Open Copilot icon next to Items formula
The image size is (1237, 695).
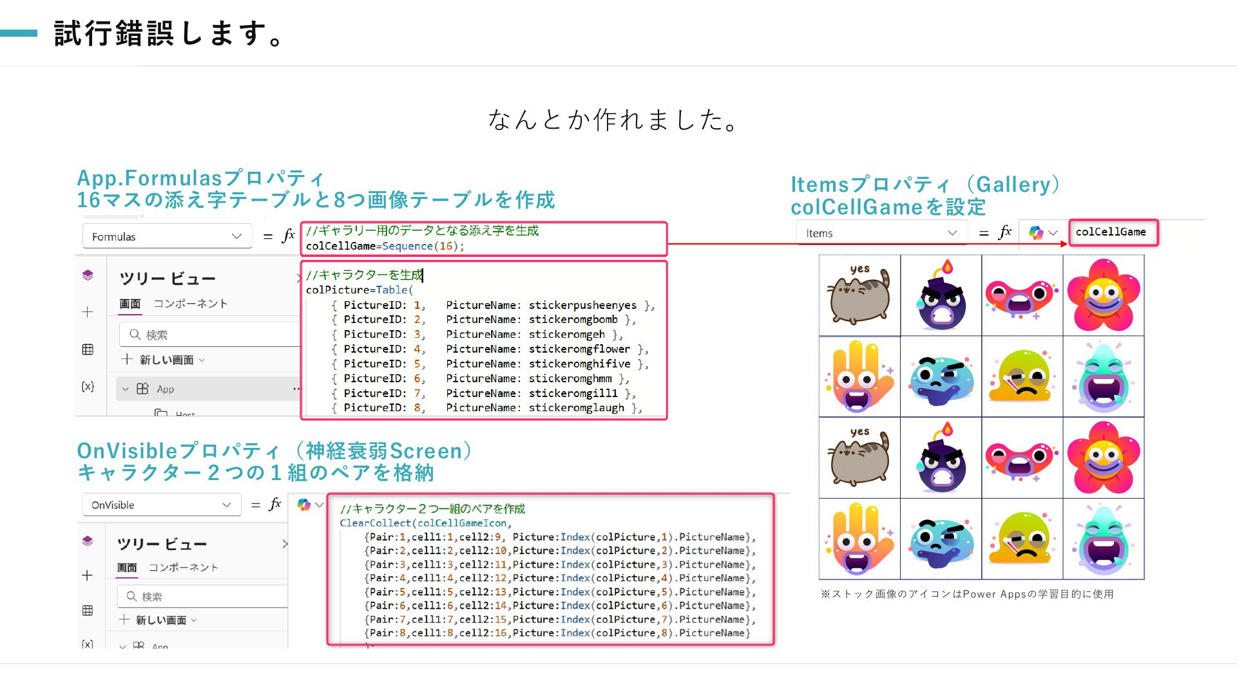click(x=1036, y=233)
